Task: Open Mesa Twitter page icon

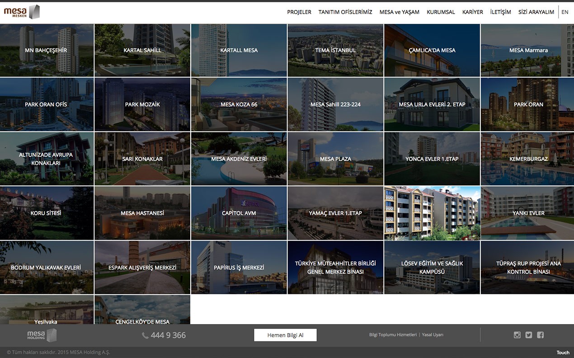Action: (529, 335)
